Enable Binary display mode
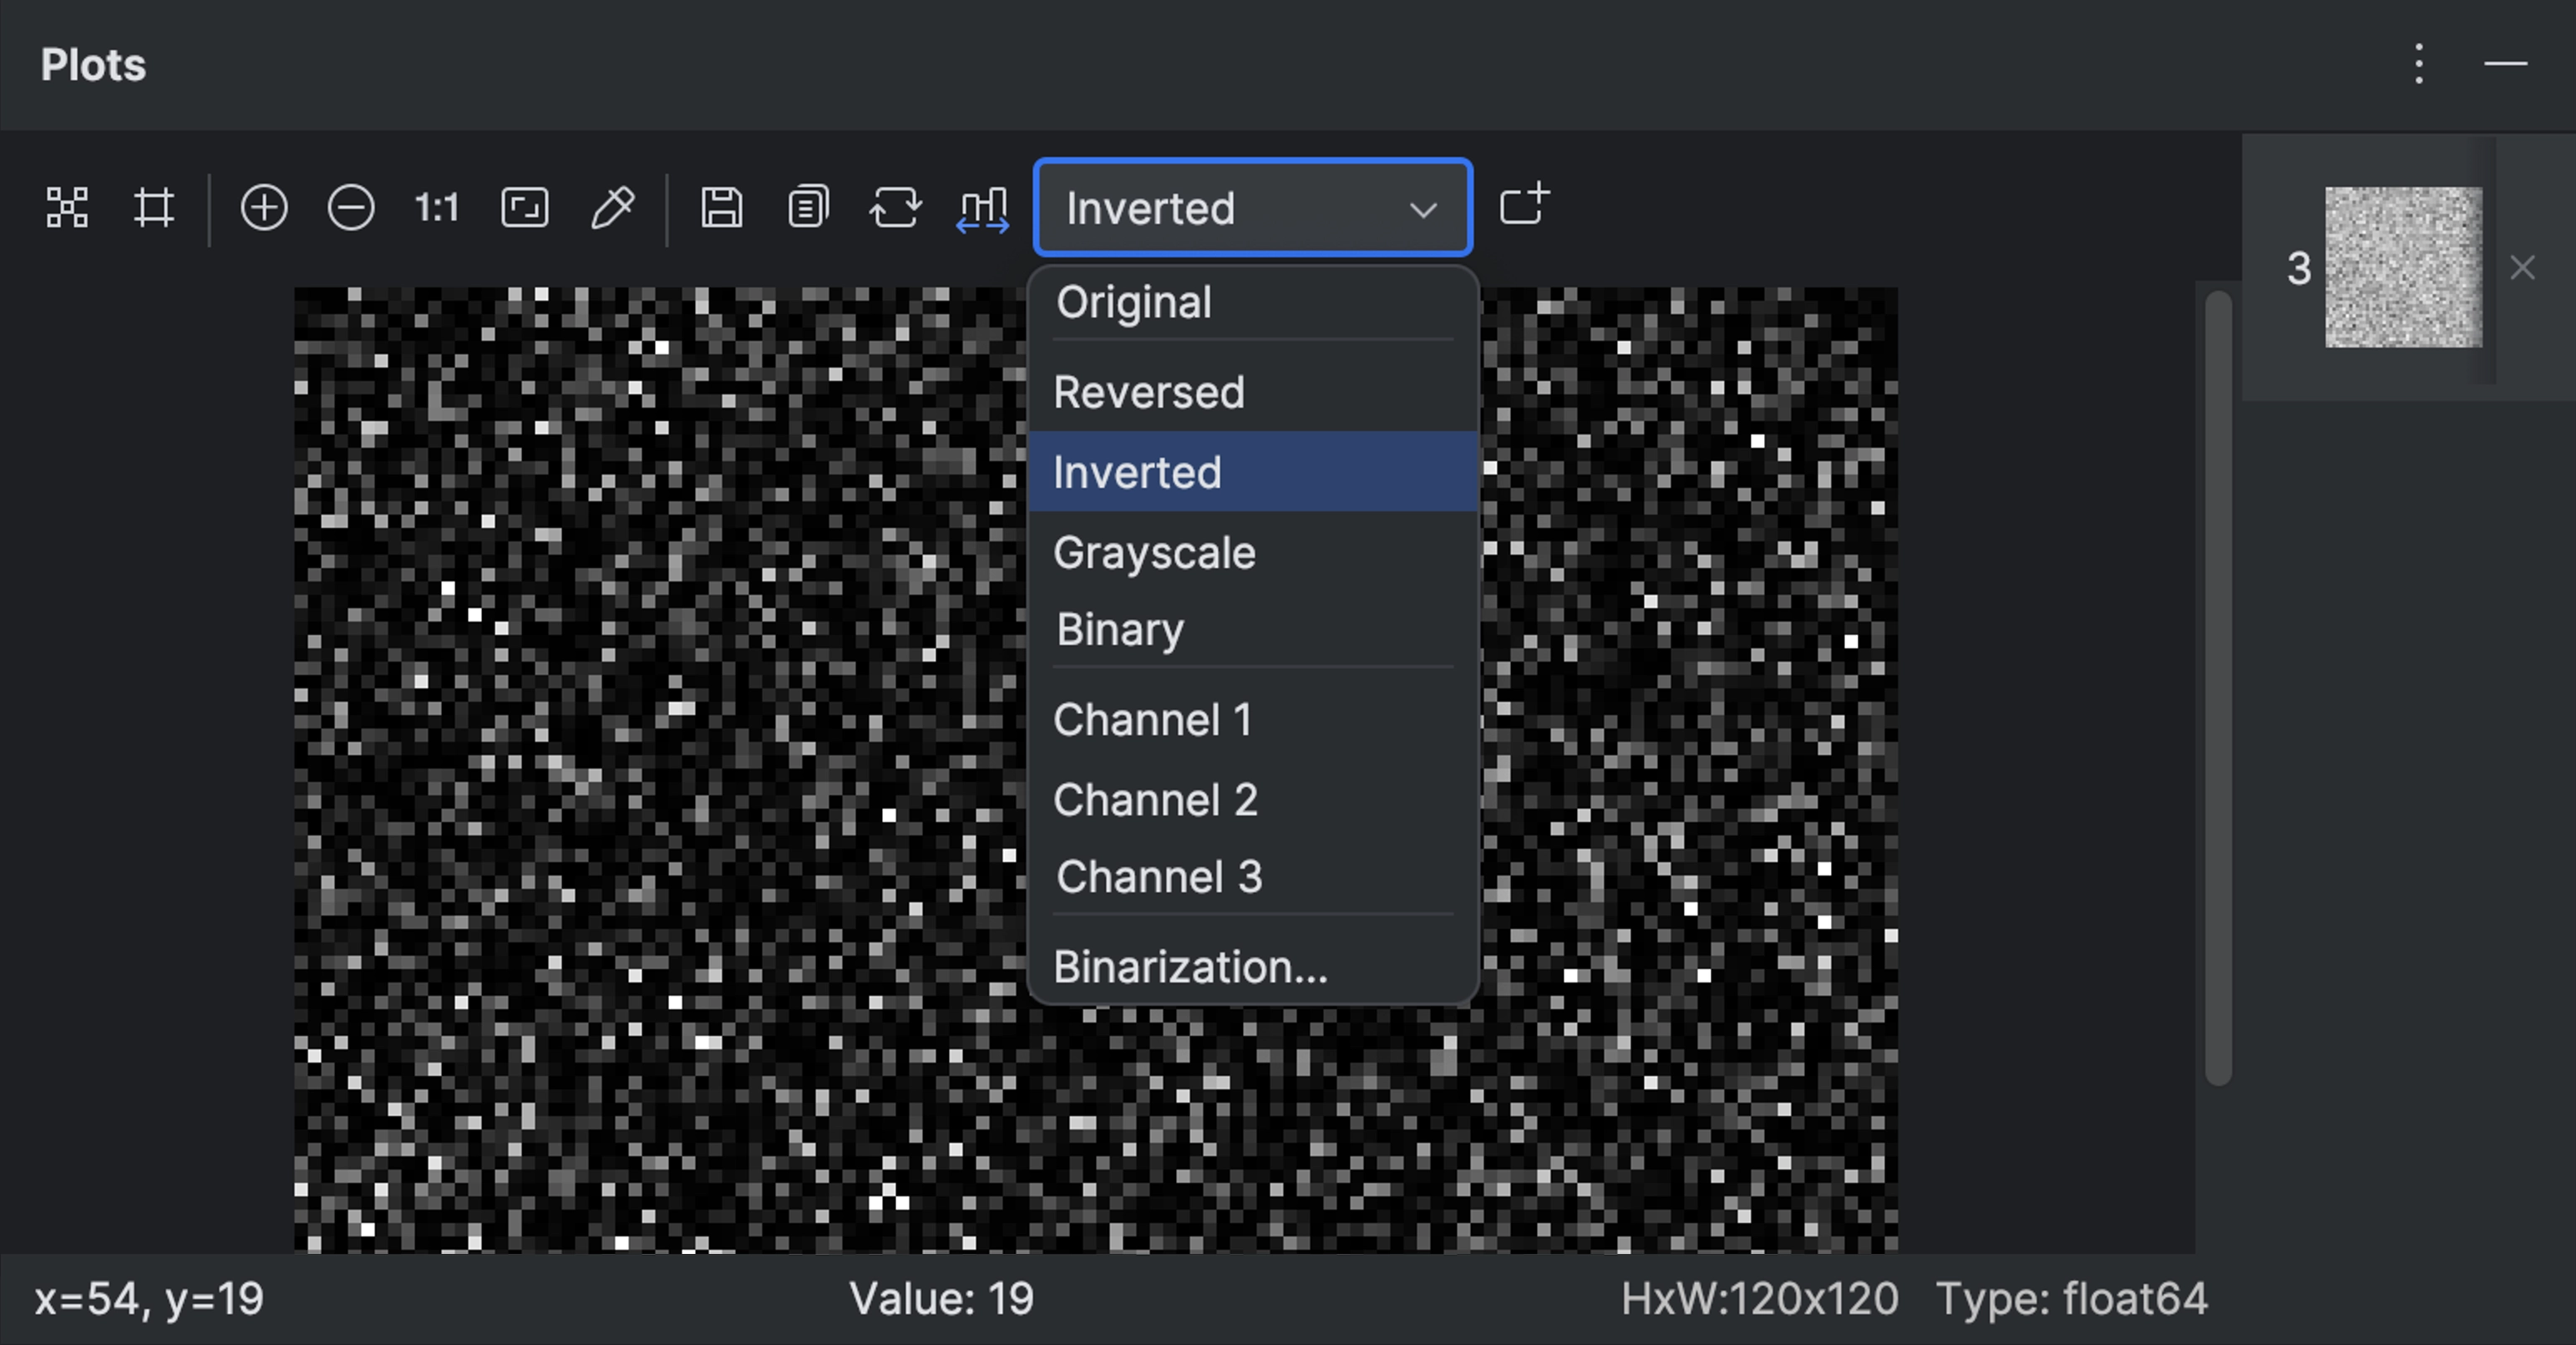 1118,629
